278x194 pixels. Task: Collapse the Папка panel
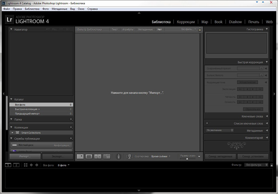[x=11, y=119]
